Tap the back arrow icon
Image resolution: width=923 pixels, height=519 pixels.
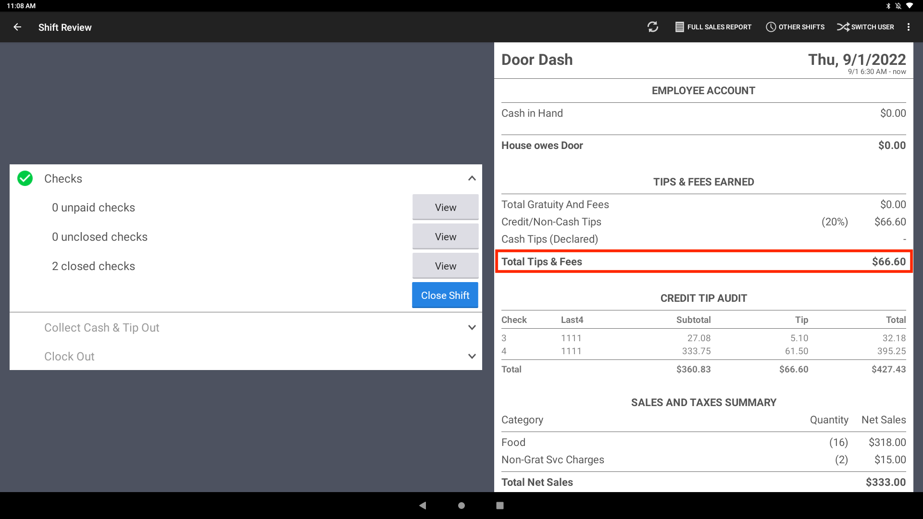17,27
